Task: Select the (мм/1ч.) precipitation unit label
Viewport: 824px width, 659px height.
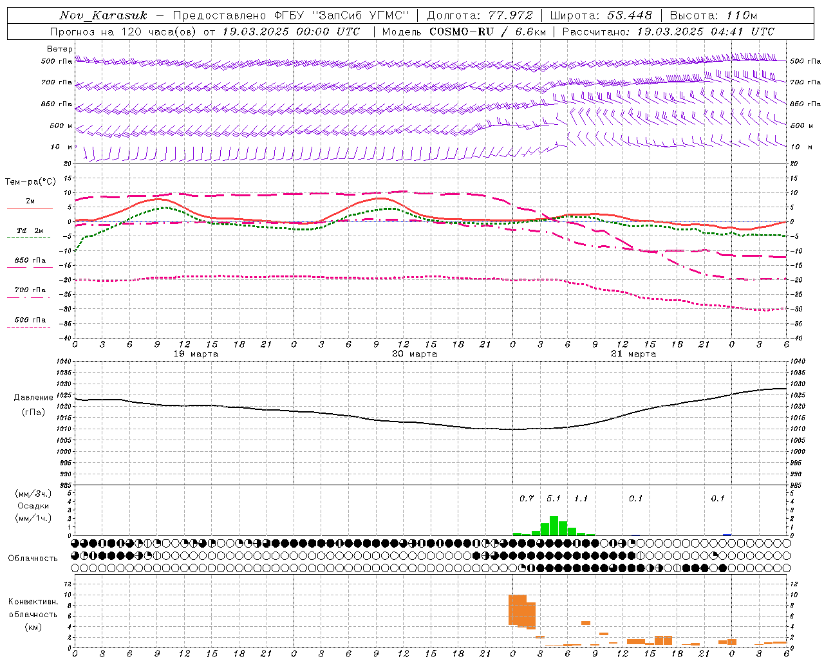Action: 33,518
